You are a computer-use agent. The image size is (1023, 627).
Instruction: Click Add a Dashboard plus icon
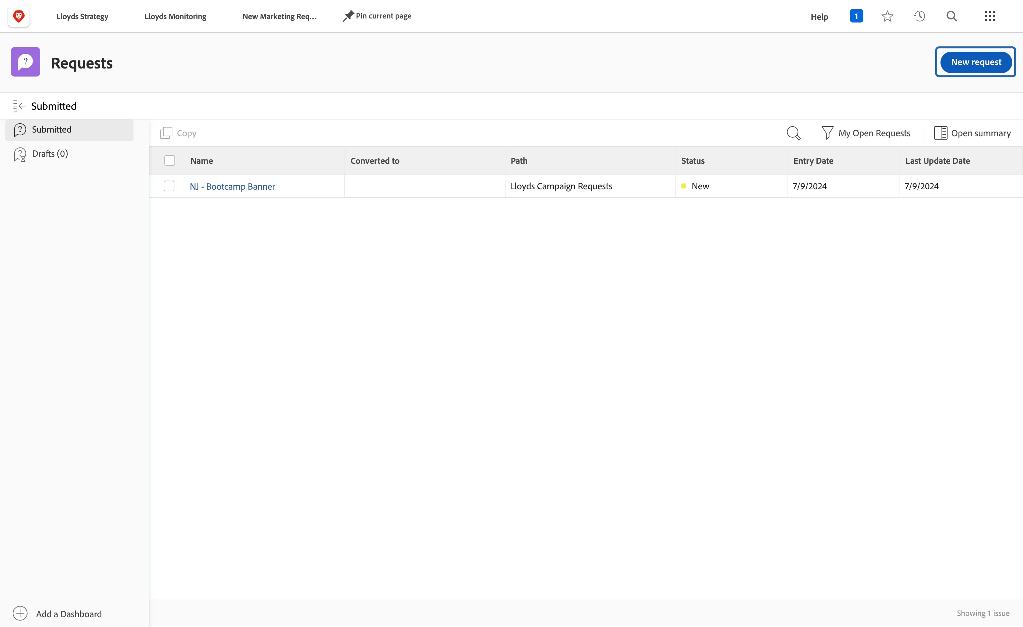click(x=20, y=613)
